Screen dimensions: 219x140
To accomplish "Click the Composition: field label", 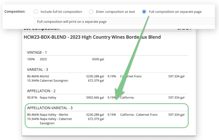I will pos(15,11).
